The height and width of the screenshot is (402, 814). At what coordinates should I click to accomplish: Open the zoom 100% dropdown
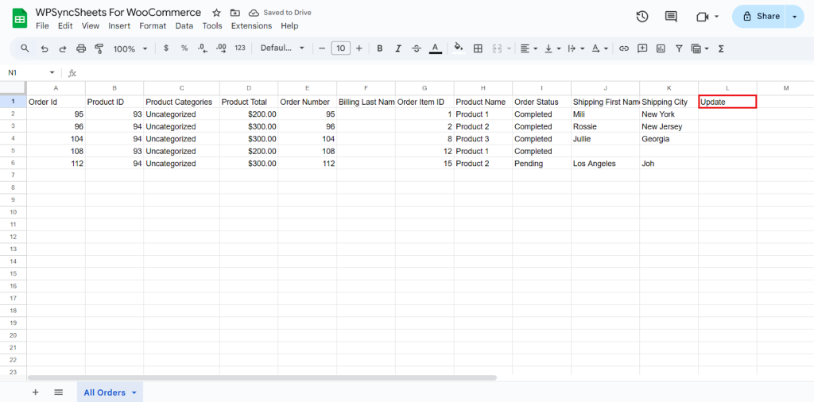point(130,48)
